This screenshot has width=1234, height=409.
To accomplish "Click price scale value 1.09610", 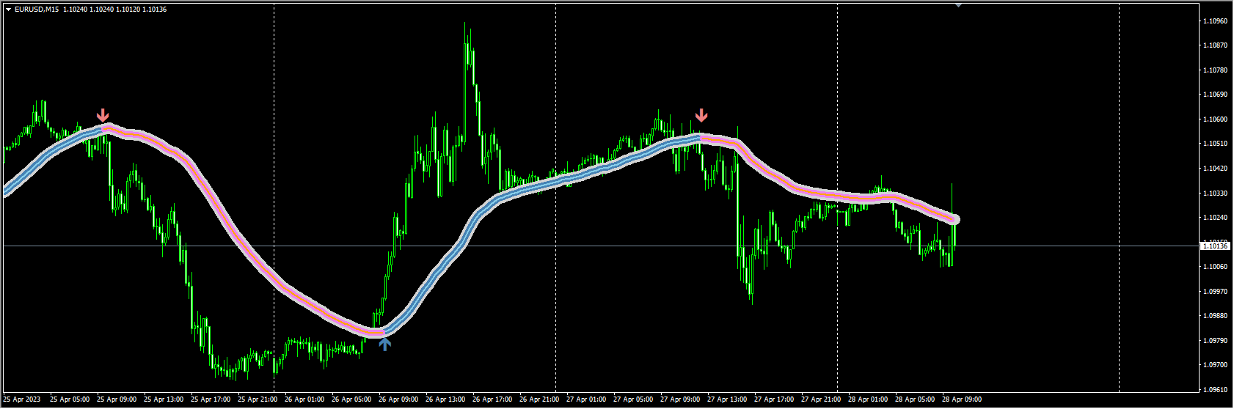I will pos(1216,390).
